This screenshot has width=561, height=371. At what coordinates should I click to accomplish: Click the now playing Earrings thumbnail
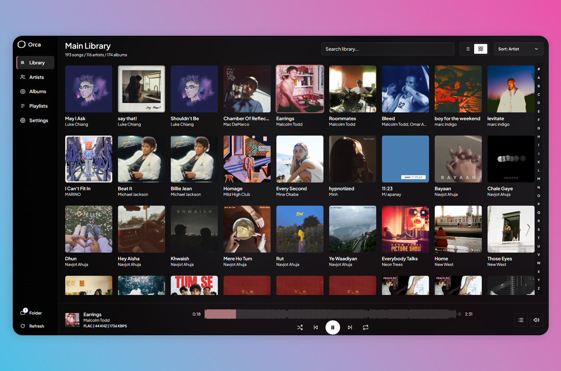(72, 320)
